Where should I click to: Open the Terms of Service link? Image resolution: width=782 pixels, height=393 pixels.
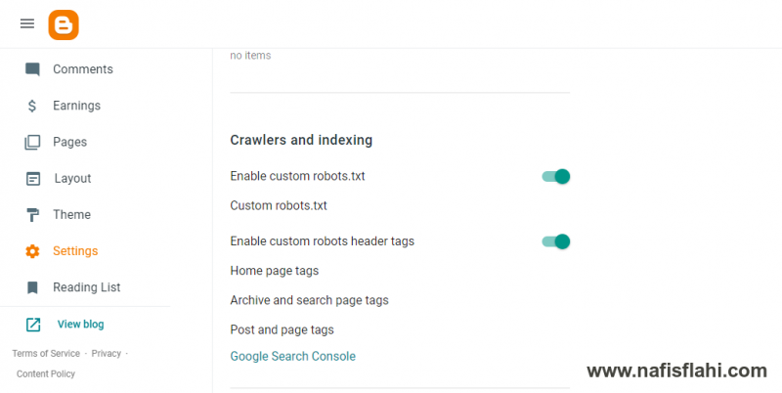pos(46,353)
